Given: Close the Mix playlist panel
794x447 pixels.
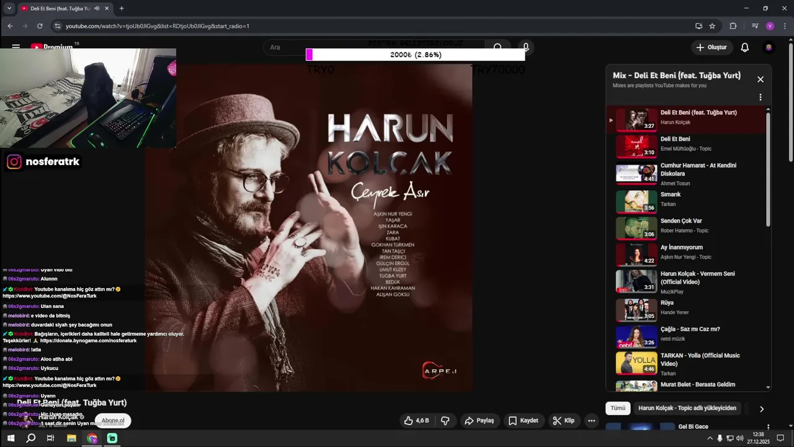Looking at the screenshot, I should coord(761,79).
